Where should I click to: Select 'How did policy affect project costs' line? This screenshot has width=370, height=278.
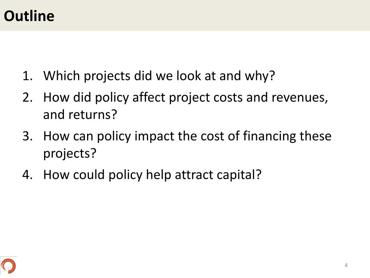tap(185, 98)
